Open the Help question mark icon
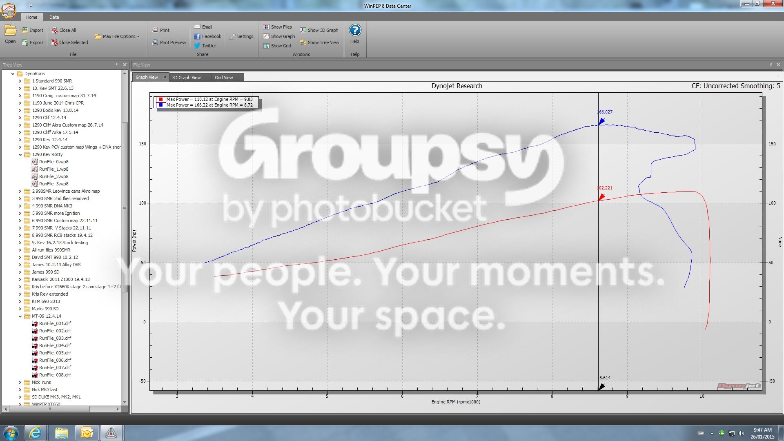The width and height of the screenshot is (784, 441). tap(355, 30)
